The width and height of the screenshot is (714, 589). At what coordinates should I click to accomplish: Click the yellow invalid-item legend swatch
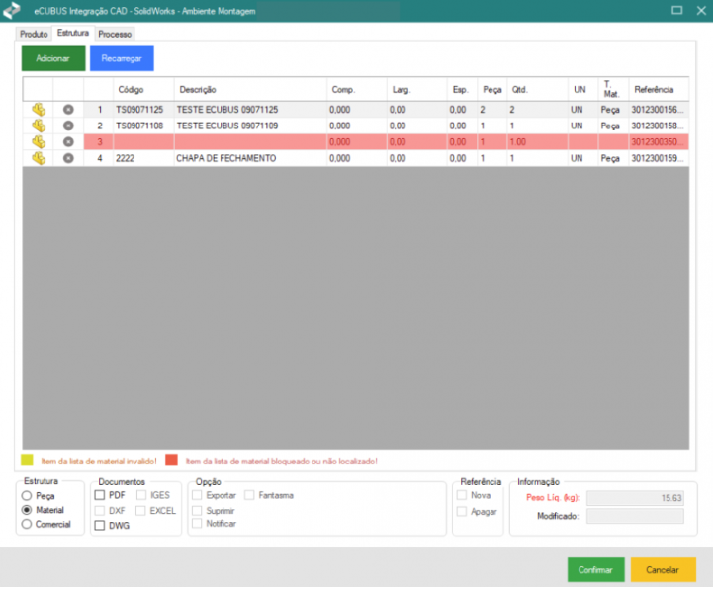29,461
